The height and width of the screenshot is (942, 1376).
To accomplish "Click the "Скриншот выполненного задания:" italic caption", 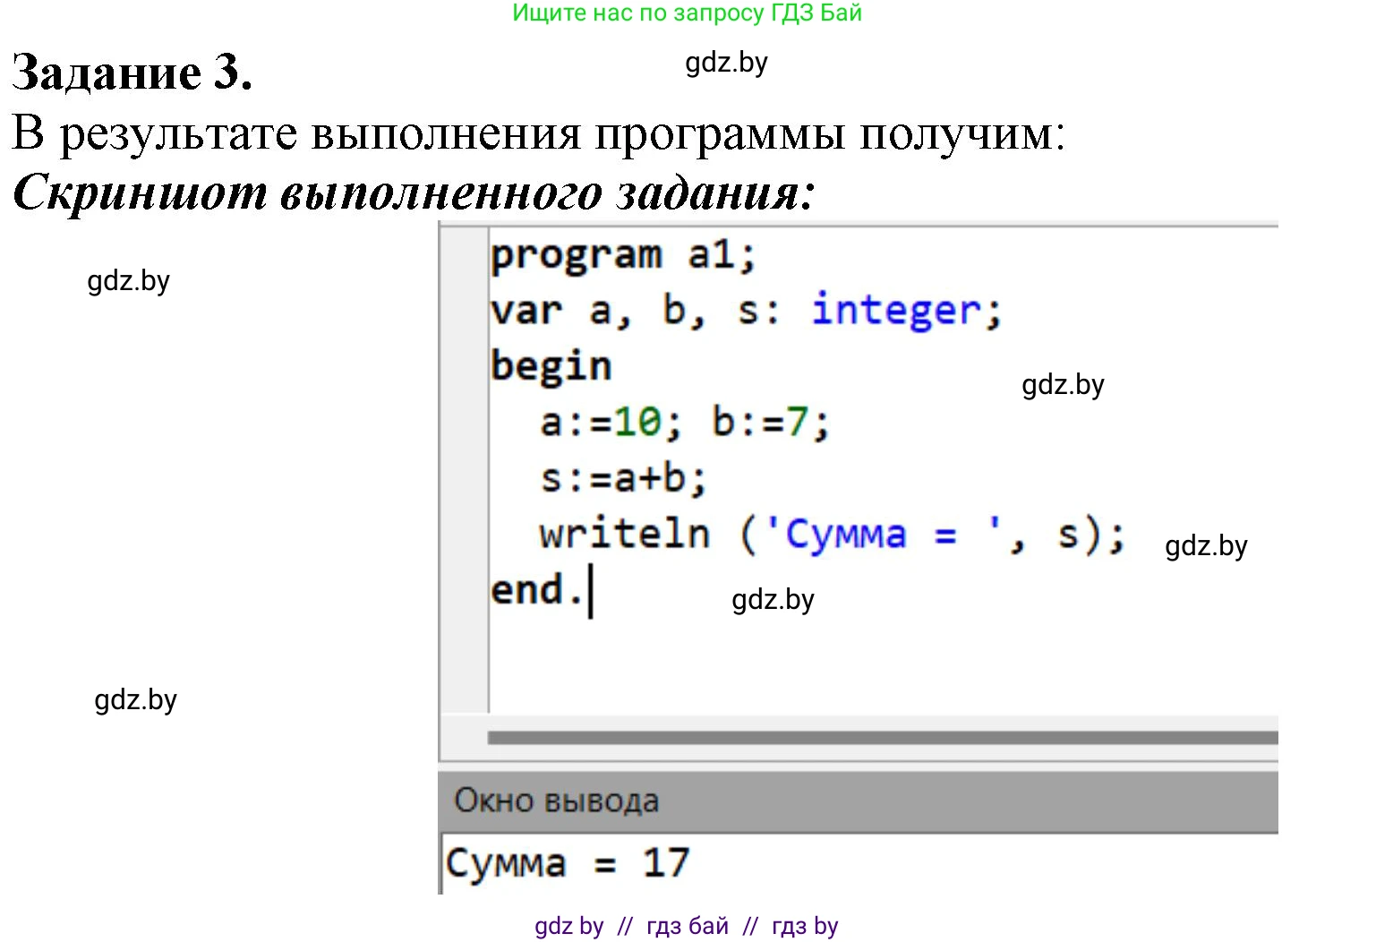I will (x=414, y=193).
